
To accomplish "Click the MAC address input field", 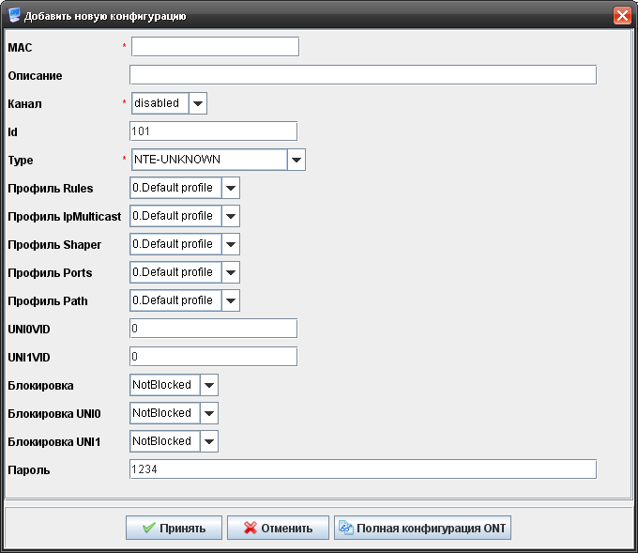I will click(x=215, y=47).
